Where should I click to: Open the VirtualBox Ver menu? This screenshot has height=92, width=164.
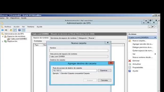(x=7, y=18)
